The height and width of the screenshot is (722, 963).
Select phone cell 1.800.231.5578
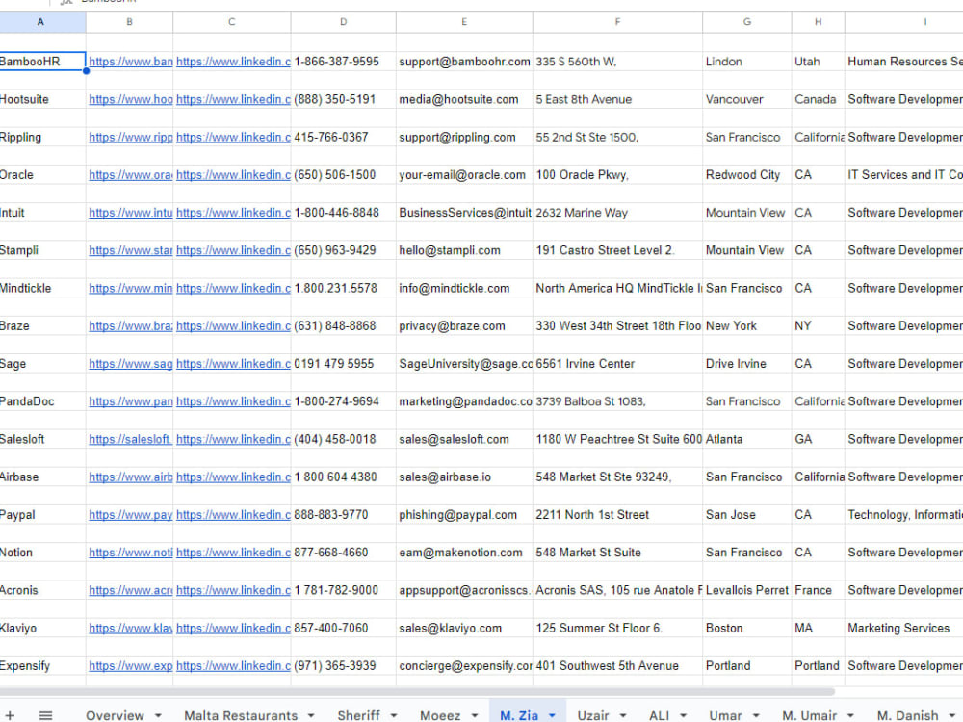coord(344,288)
